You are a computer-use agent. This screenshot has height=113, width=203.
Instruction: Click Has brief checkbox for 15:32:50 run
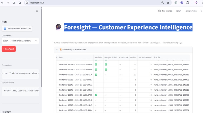(96, 70)
